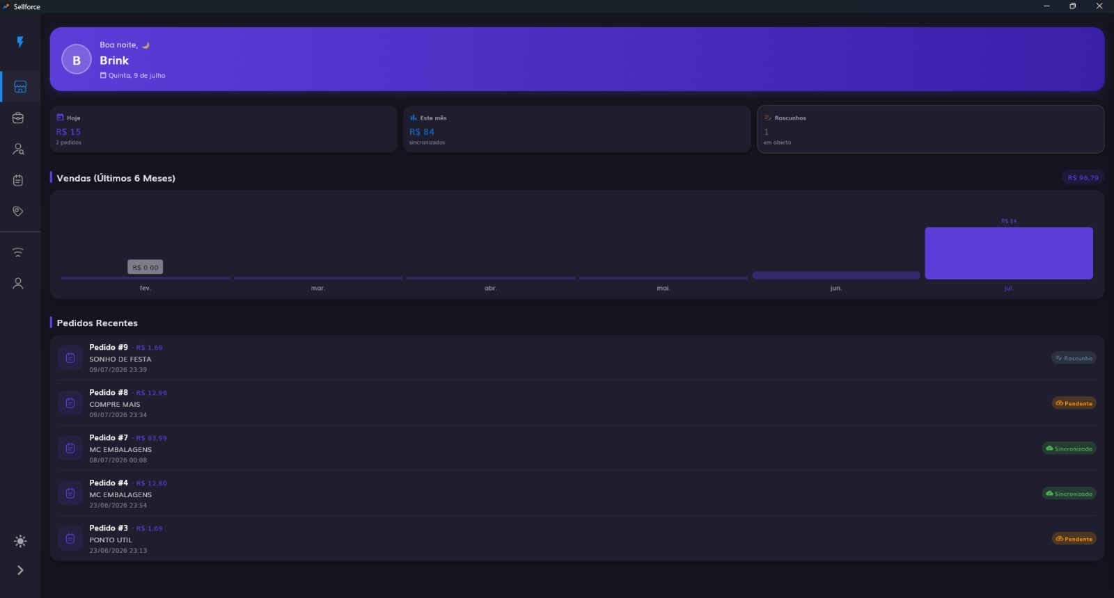Click the Brink avatar letter B

coord(77,60)
